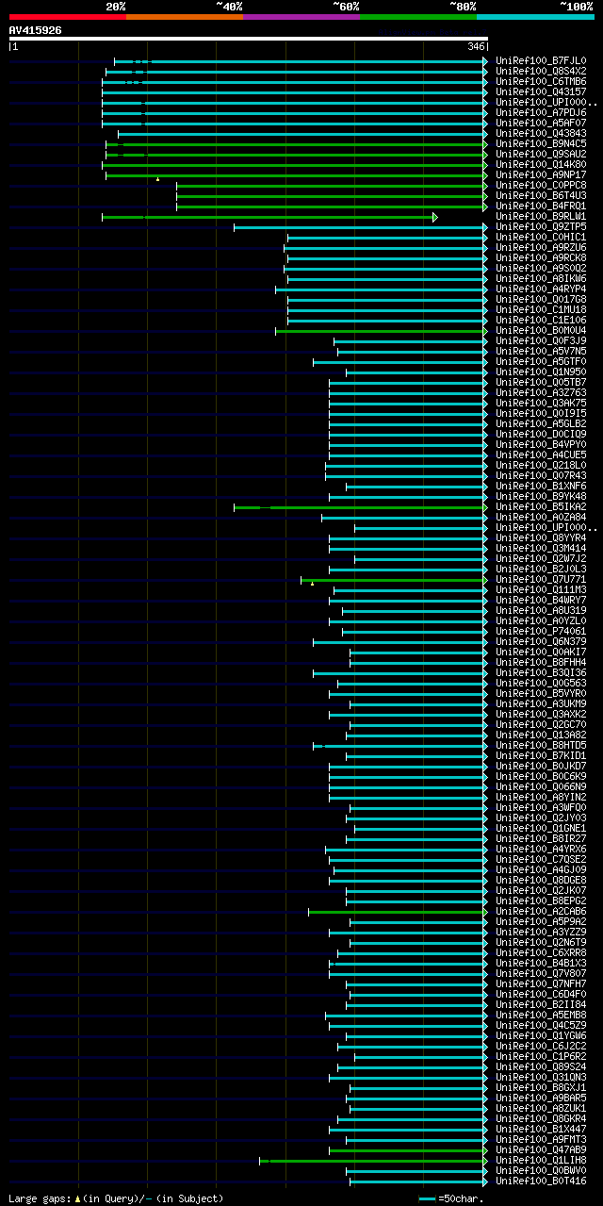Image resolution: width=603 pixels, height=1206 pixels.
Task: Open hit UniRef100_D0CIQ9
Action: pos(541,434)
